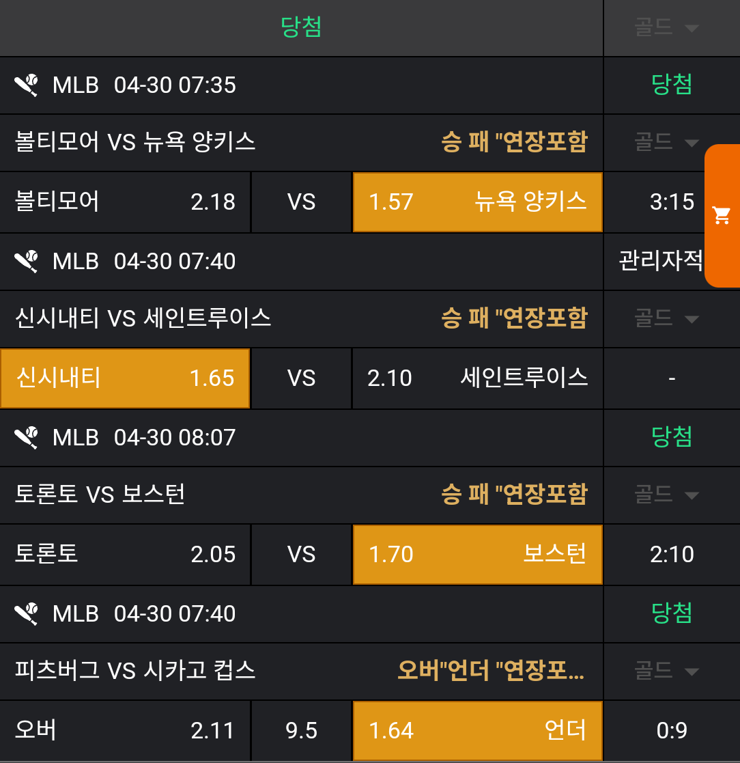The image size is (740, 763).
Task: Click baseball icon beside MLB 04-30 07:35
Action: pyautogui.click(x=27, y=85)
